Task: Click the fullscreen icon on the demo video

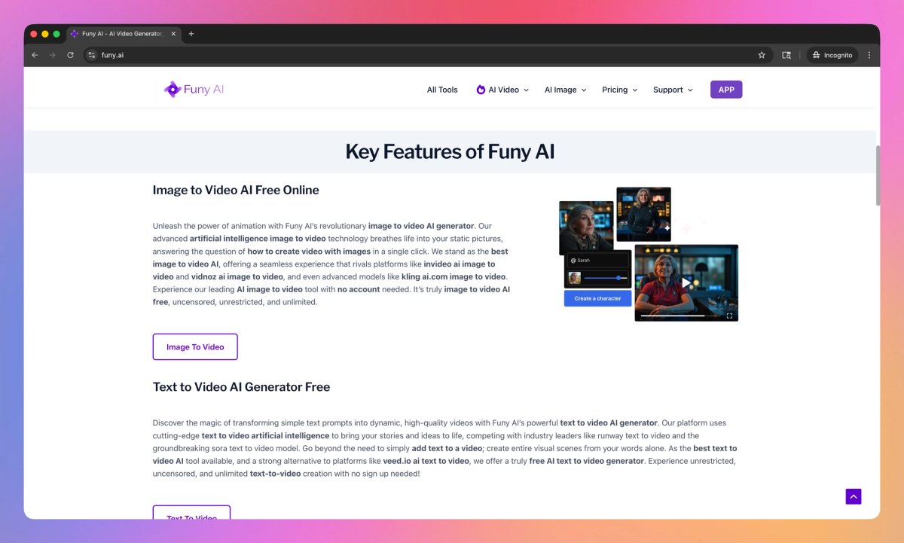Action: tap(729, 316)
